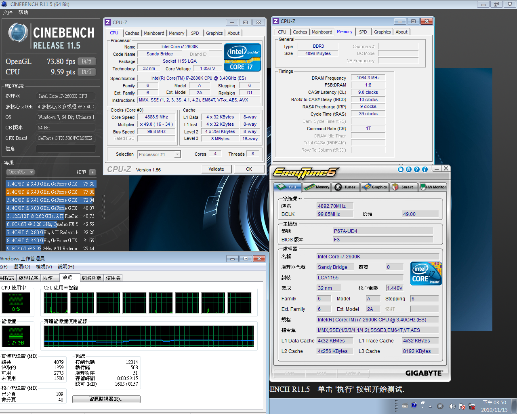Click the Z icon in right CPU-Z title bar
This screenshot has height=414, width=517.
tap(276, 21)
